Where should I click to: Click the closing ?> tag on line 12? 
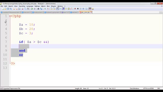[x=13, y=64]
